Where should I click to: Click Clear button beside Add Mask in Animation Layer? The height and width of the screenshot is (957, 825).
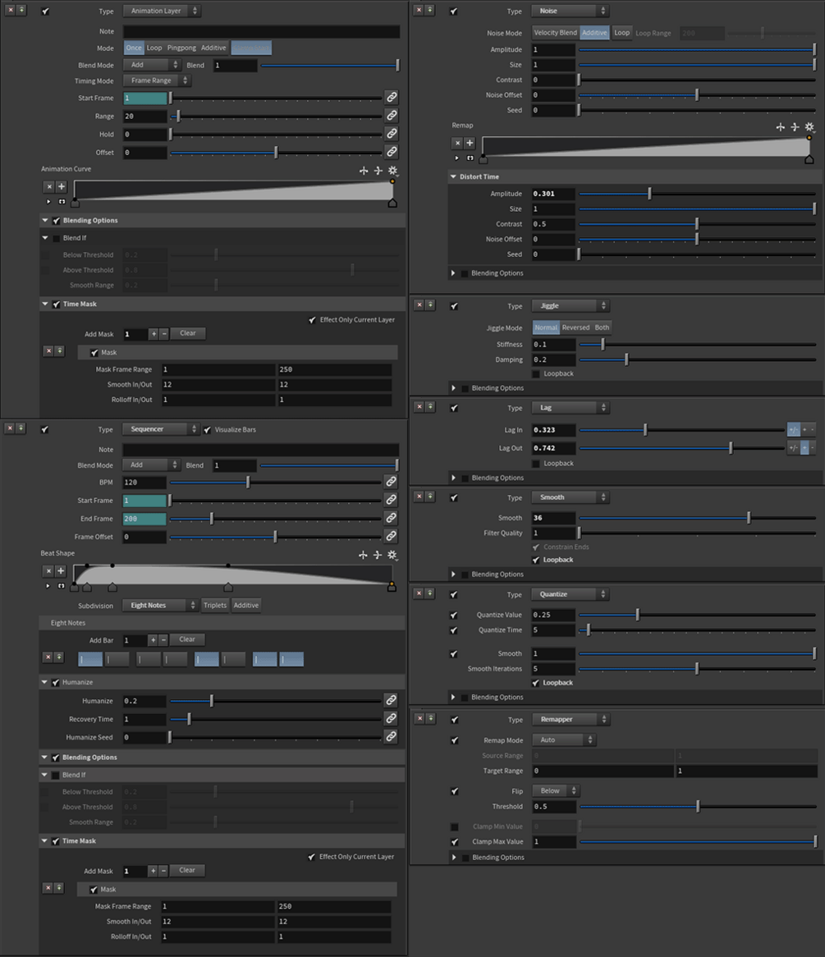click(x=188, y=333)
